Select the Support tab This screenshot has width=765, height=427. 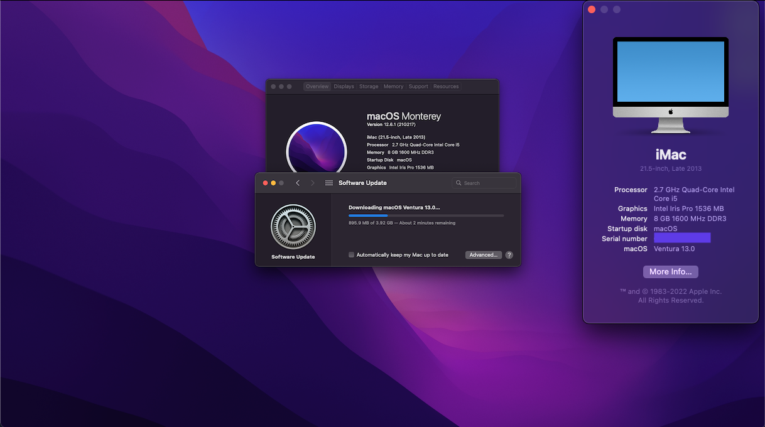pos(418,87)
